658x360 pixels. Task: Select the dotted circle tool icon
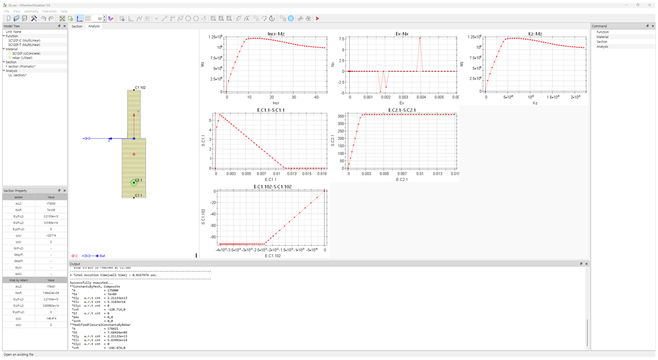click(196, 18)
